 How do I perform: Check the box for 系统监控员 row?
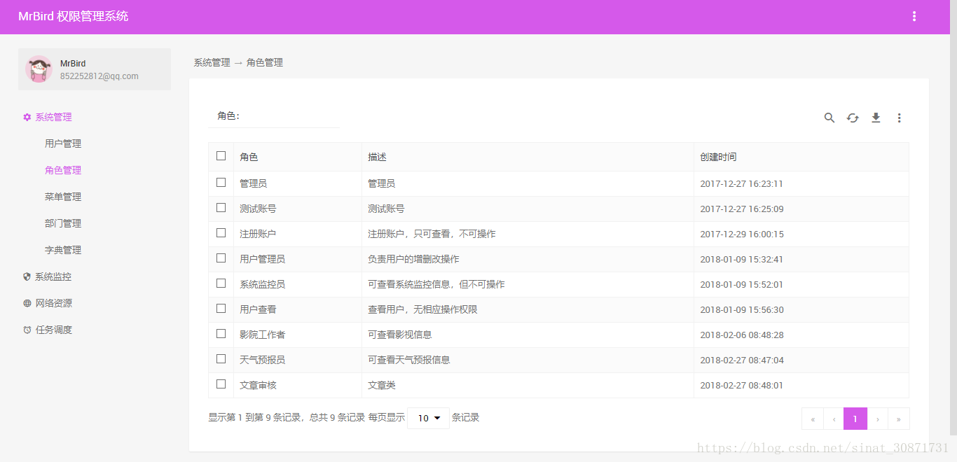[x=221, y=283]
